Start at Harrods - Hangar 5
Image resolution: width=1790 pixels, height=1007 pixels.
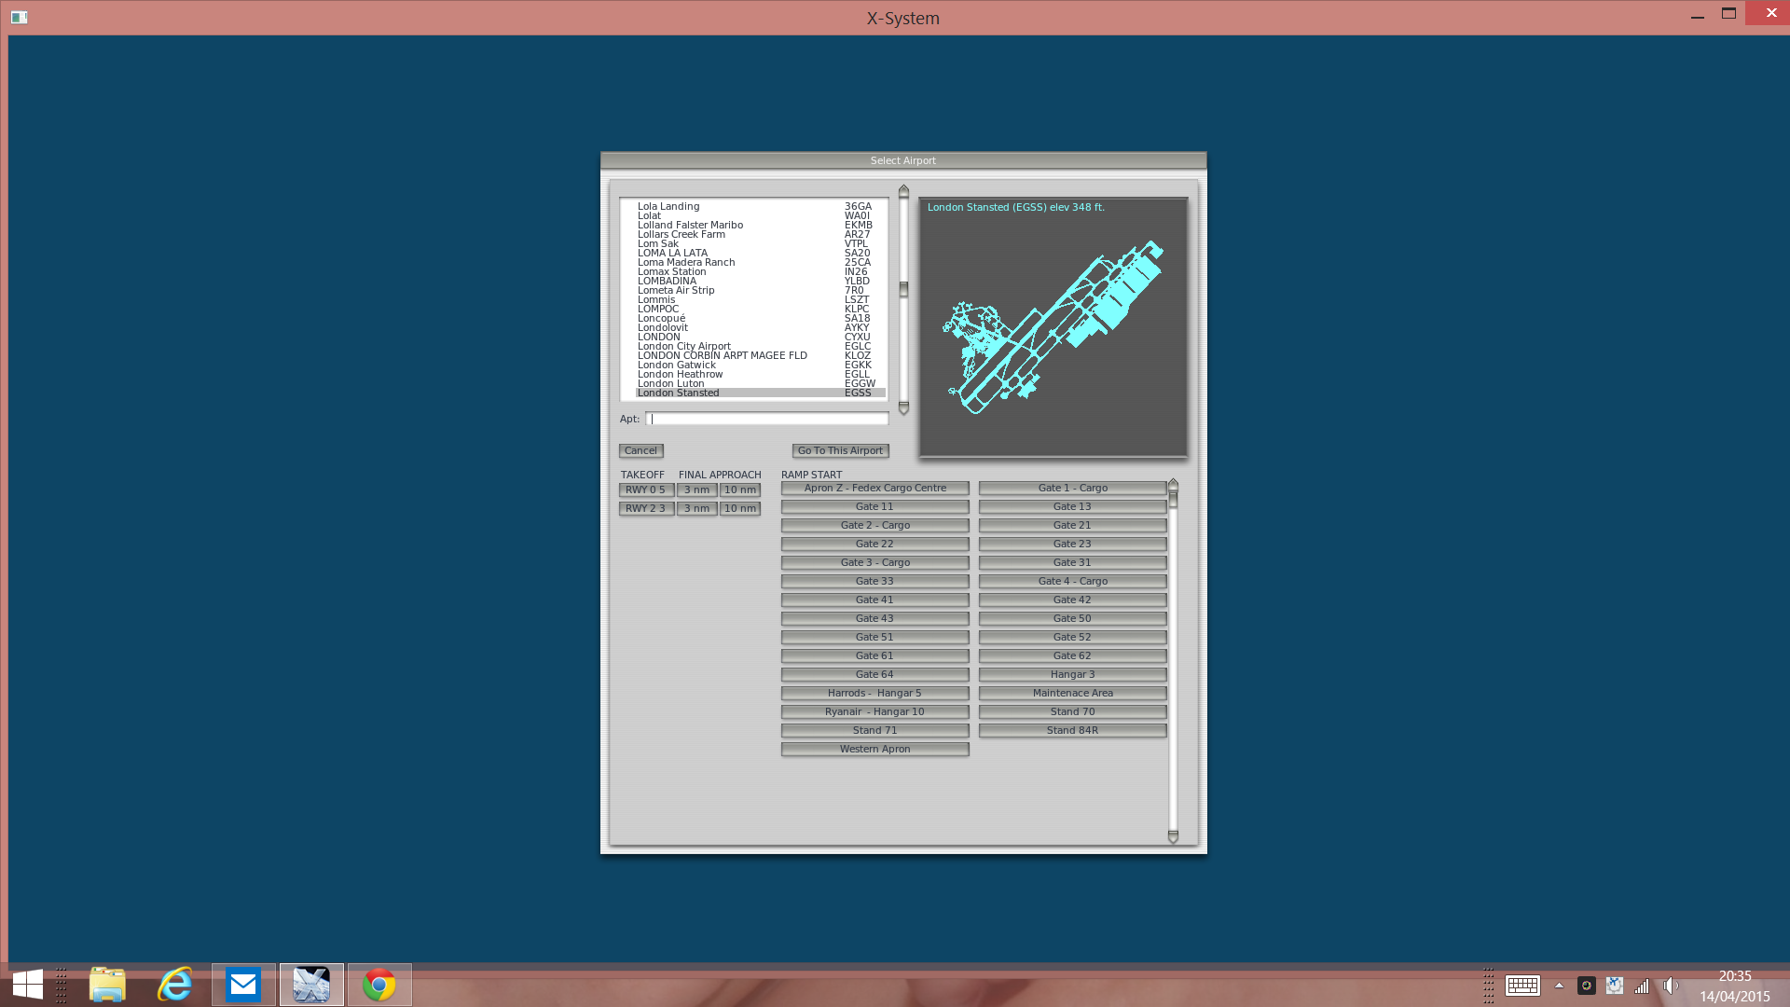875,693
